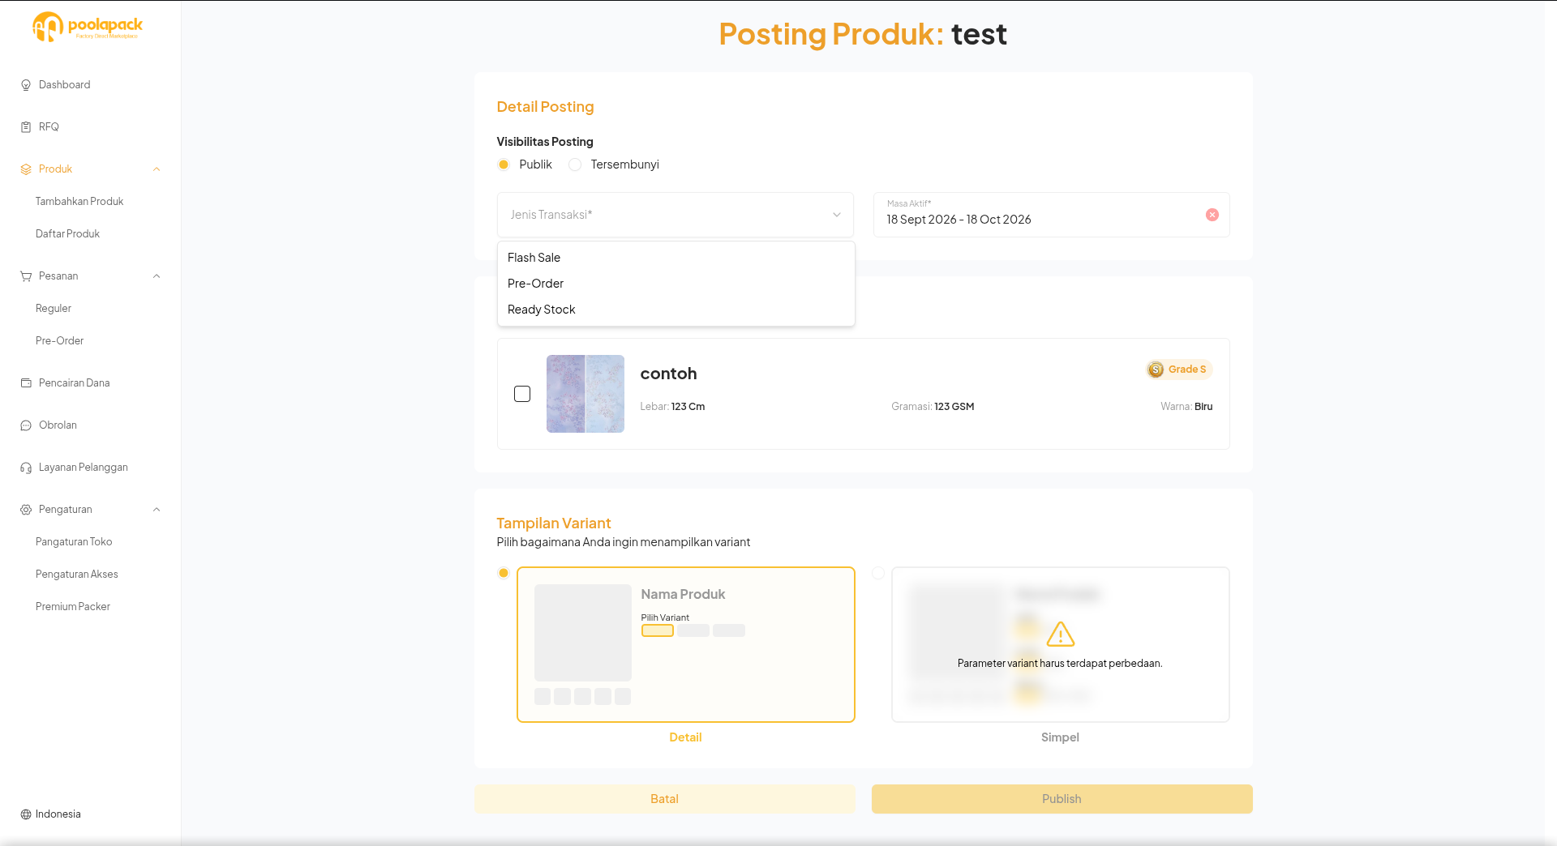
Task: Collapse the Pengaturan menu chevron
Action: (x=157, y=510)
